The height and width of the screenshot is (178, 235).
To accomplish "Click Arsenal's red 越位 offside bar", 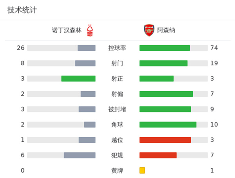I will tap(165, 140).
